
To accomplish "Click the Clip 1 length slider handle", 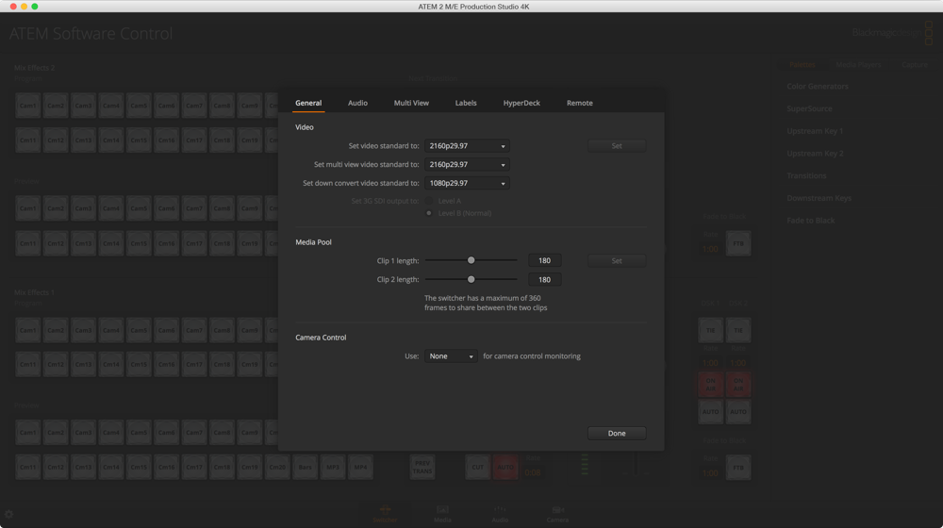I will (471, 260).
